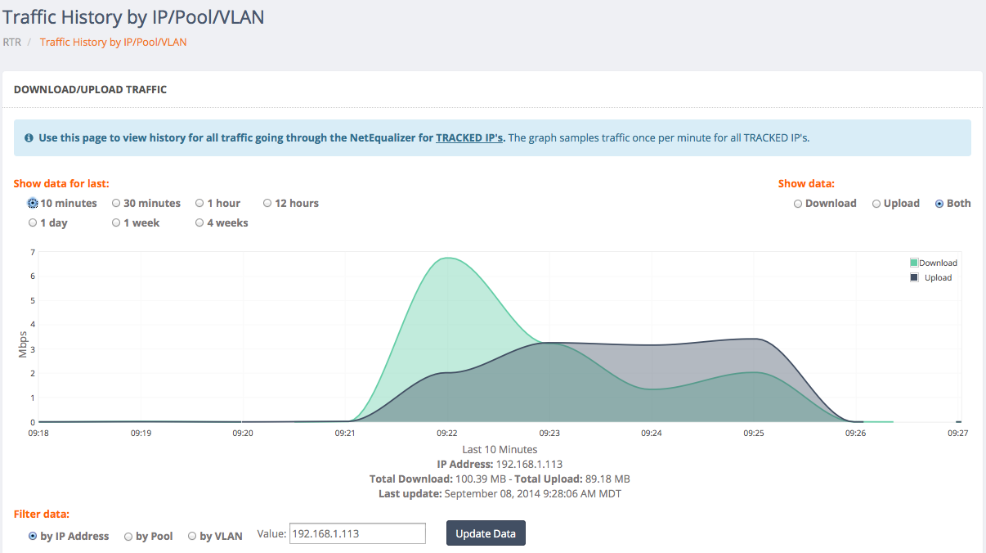The image size is (986, 553).
Task: Select the 1 day time range
Action: [x=33, y=223]
